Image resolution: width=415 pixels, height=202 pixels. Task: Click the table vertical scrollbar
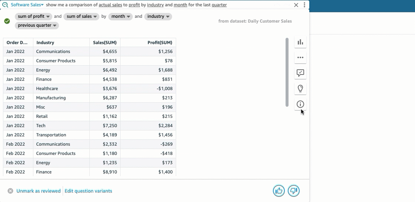click(287, 72)
